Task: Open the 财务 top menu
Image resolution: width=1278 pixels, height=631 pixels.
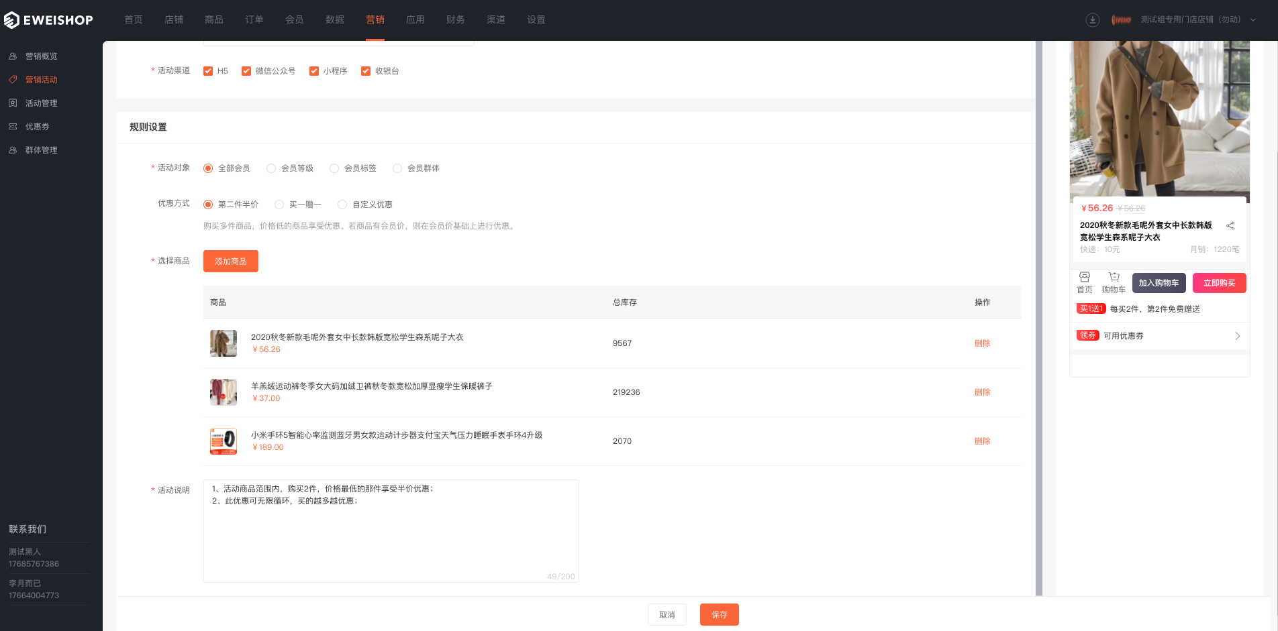Action: pos(456,20)
